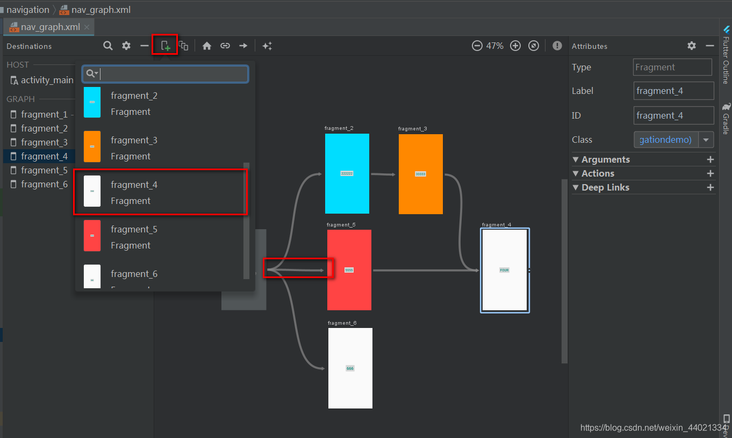732x438 pixels.
Task: Click nav_graph.xml in the breadcrumb
Action: (95, 10)
